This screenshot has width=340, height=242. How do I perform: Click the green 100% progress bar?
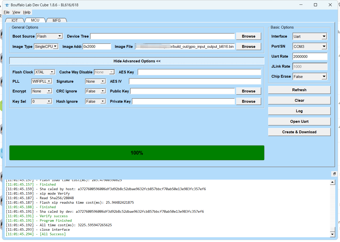click(x=137, y=153)
